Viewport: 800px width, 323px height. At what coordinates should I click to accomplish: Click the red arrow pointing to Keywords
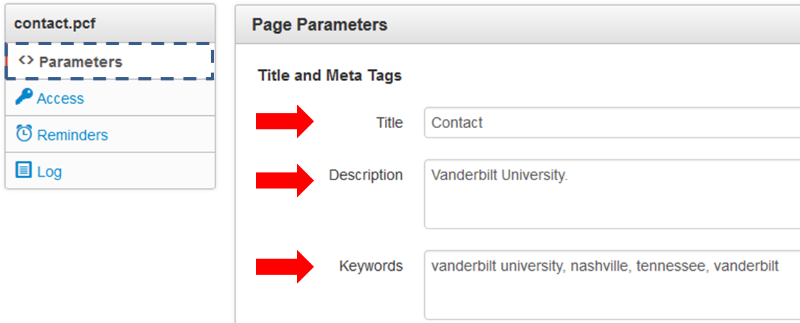click(284, 266)
